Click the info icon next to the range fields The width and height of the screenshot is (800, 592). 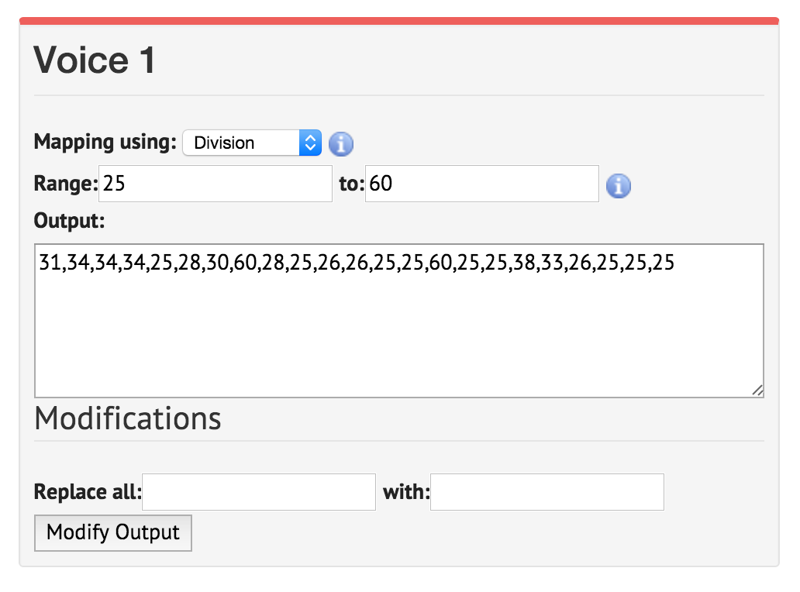[618, 185]
